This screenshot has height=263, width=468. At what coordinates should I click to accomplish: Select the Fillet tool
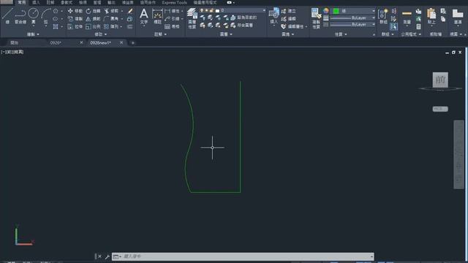click(x=111, y=19)
